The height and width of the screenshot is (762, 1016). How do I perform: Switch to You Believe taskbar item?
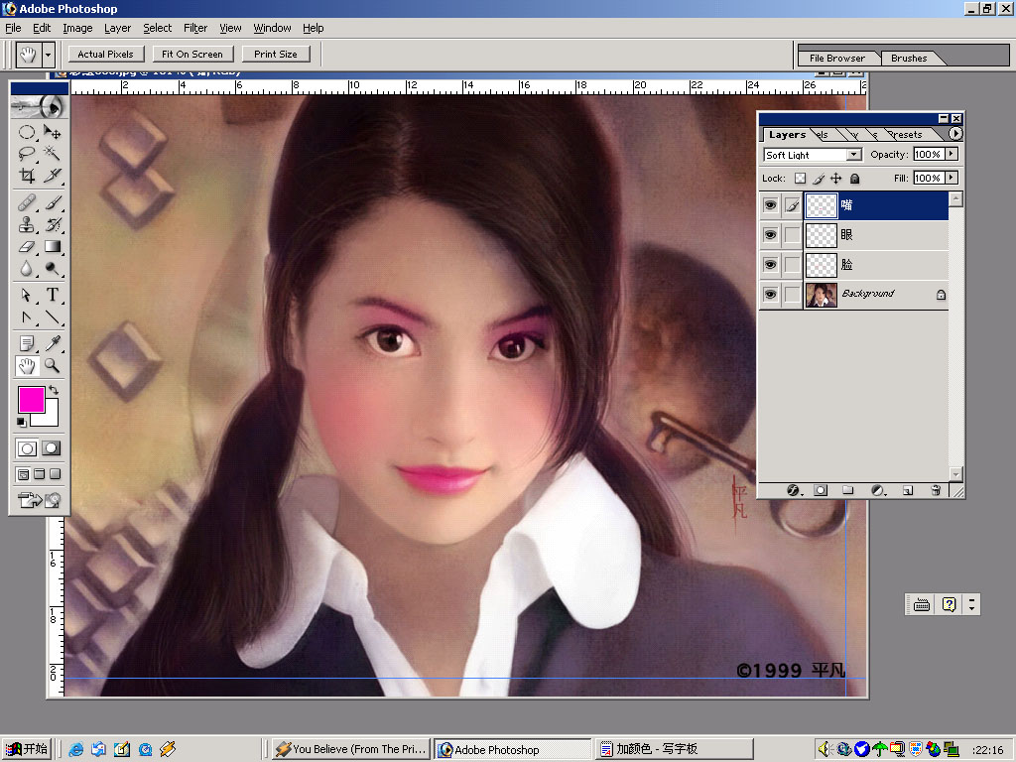coord(350,749)
